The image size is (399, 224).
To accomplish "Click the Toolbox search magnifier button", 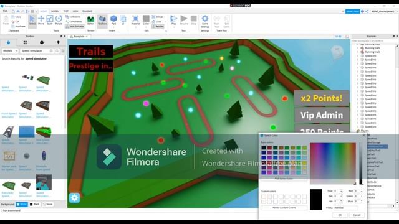I will [57, 51].
